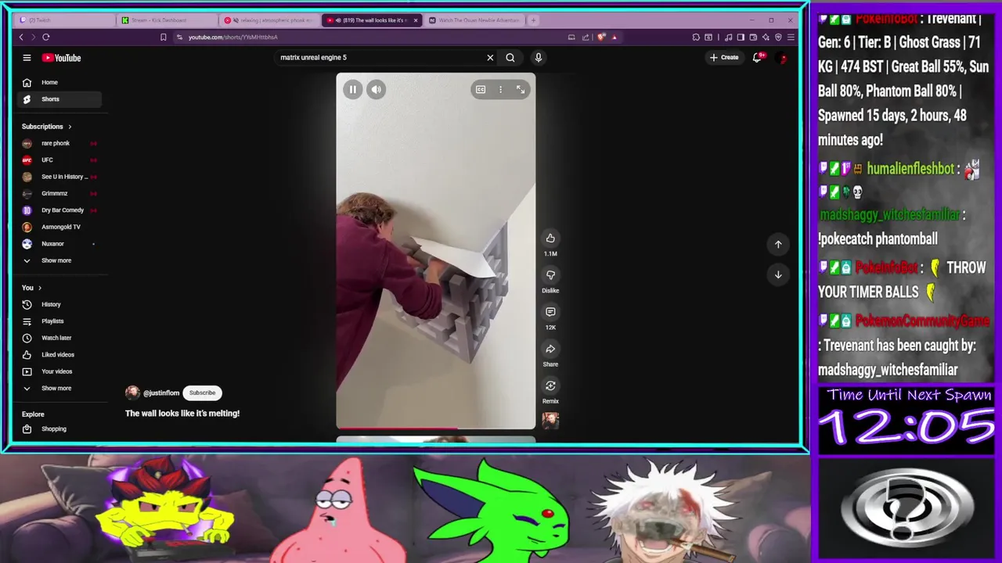Like the Short with thumbs up
This screenshot has width=1002, height=563.
coord(550,238)
